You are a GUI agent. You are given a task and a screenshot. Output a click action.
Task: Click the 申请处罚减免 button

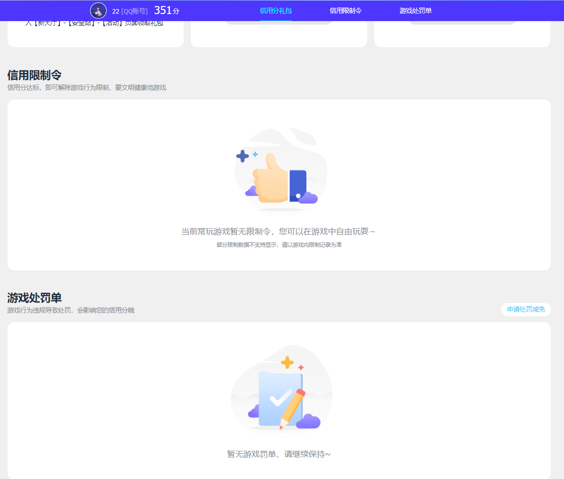[526, 310]
